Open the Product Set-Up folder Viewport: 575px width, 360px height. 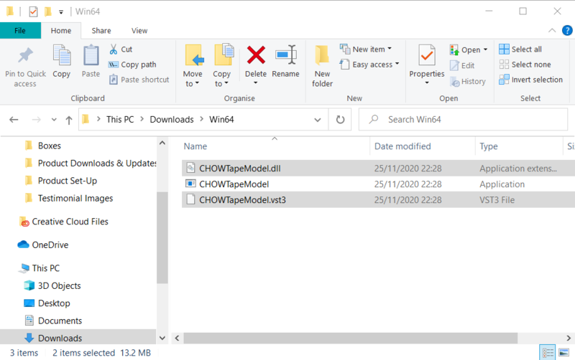tap(68, 181)
